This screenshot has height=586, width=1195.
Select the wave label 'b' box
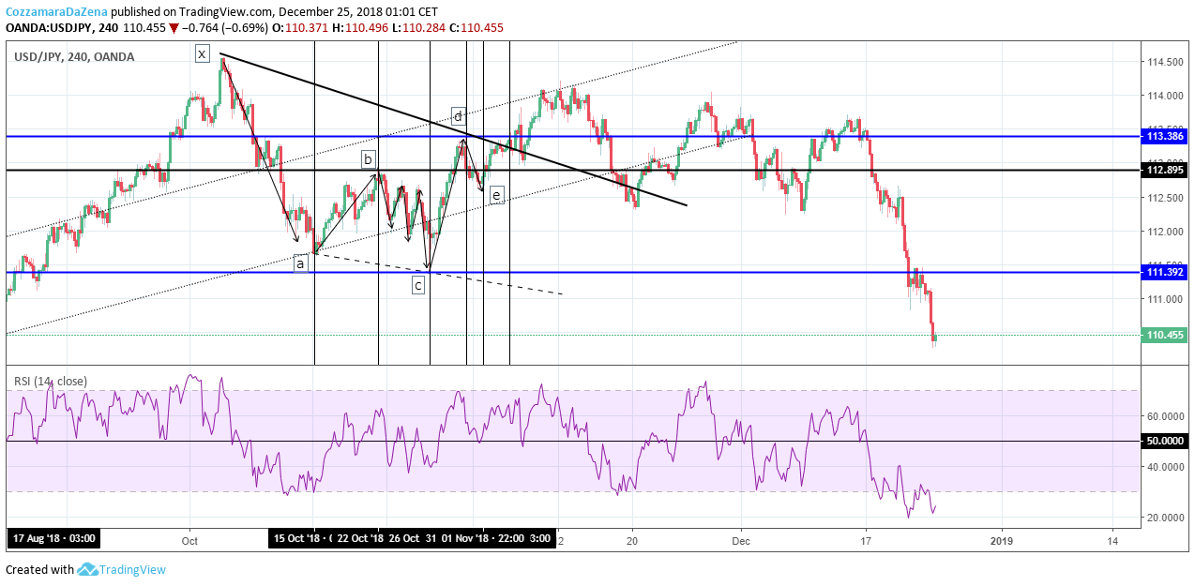369,159
